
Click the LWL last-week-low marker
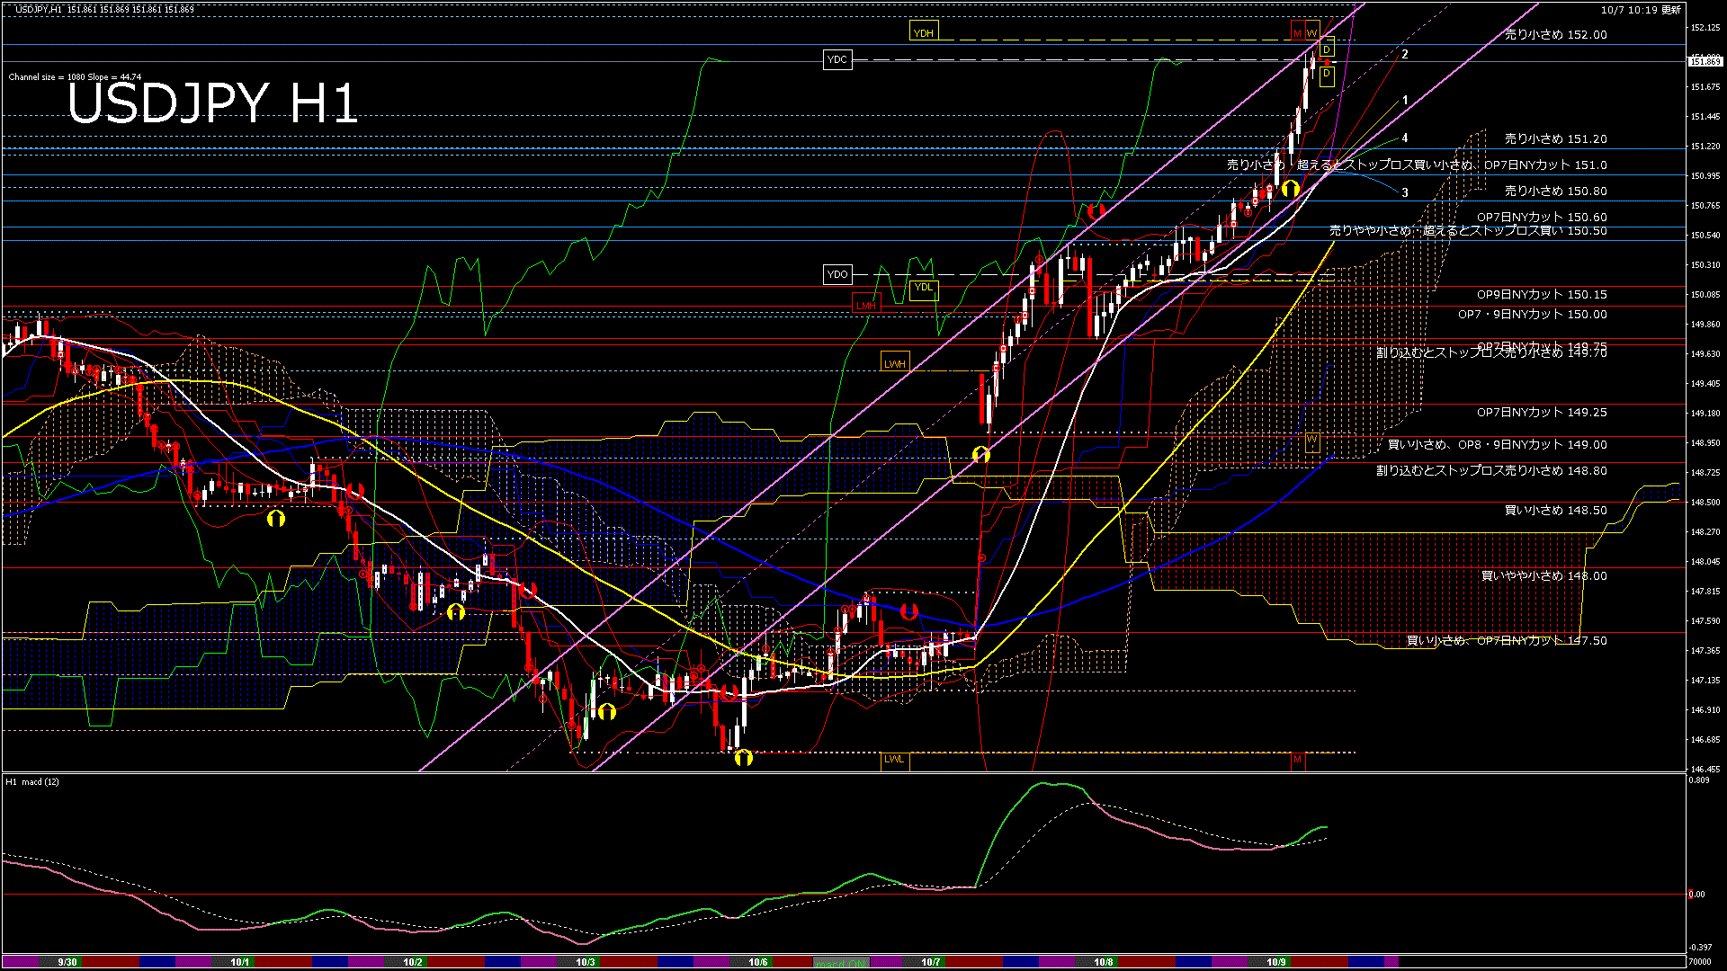[894, 759]
